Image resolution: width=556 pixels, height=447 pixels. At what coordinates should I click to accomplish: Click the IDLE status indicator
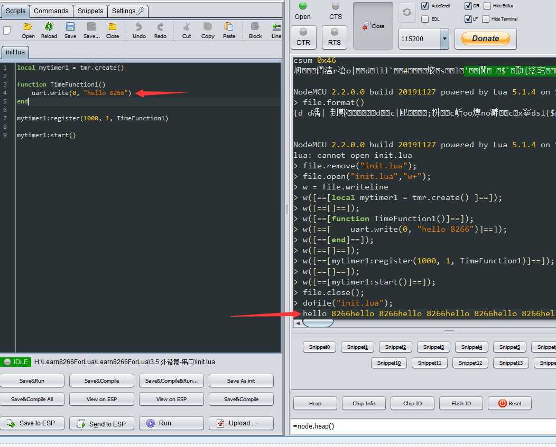tap(16, 362)
